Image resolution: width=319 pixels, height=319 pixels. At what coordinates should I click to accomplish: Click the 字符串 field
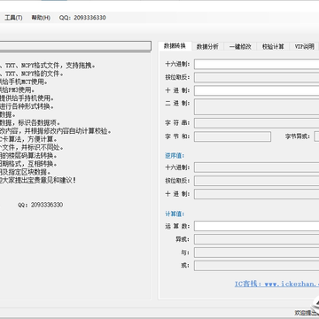pos(256,123)
